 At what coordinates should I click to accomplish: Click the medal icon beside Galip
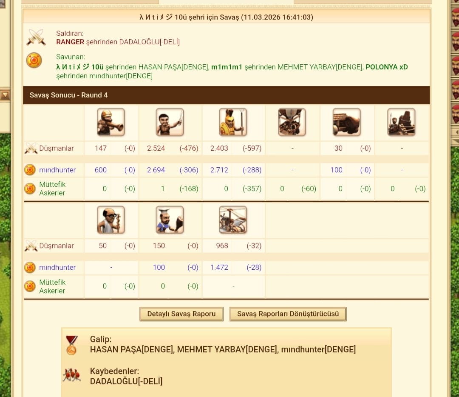click(71, 345)
